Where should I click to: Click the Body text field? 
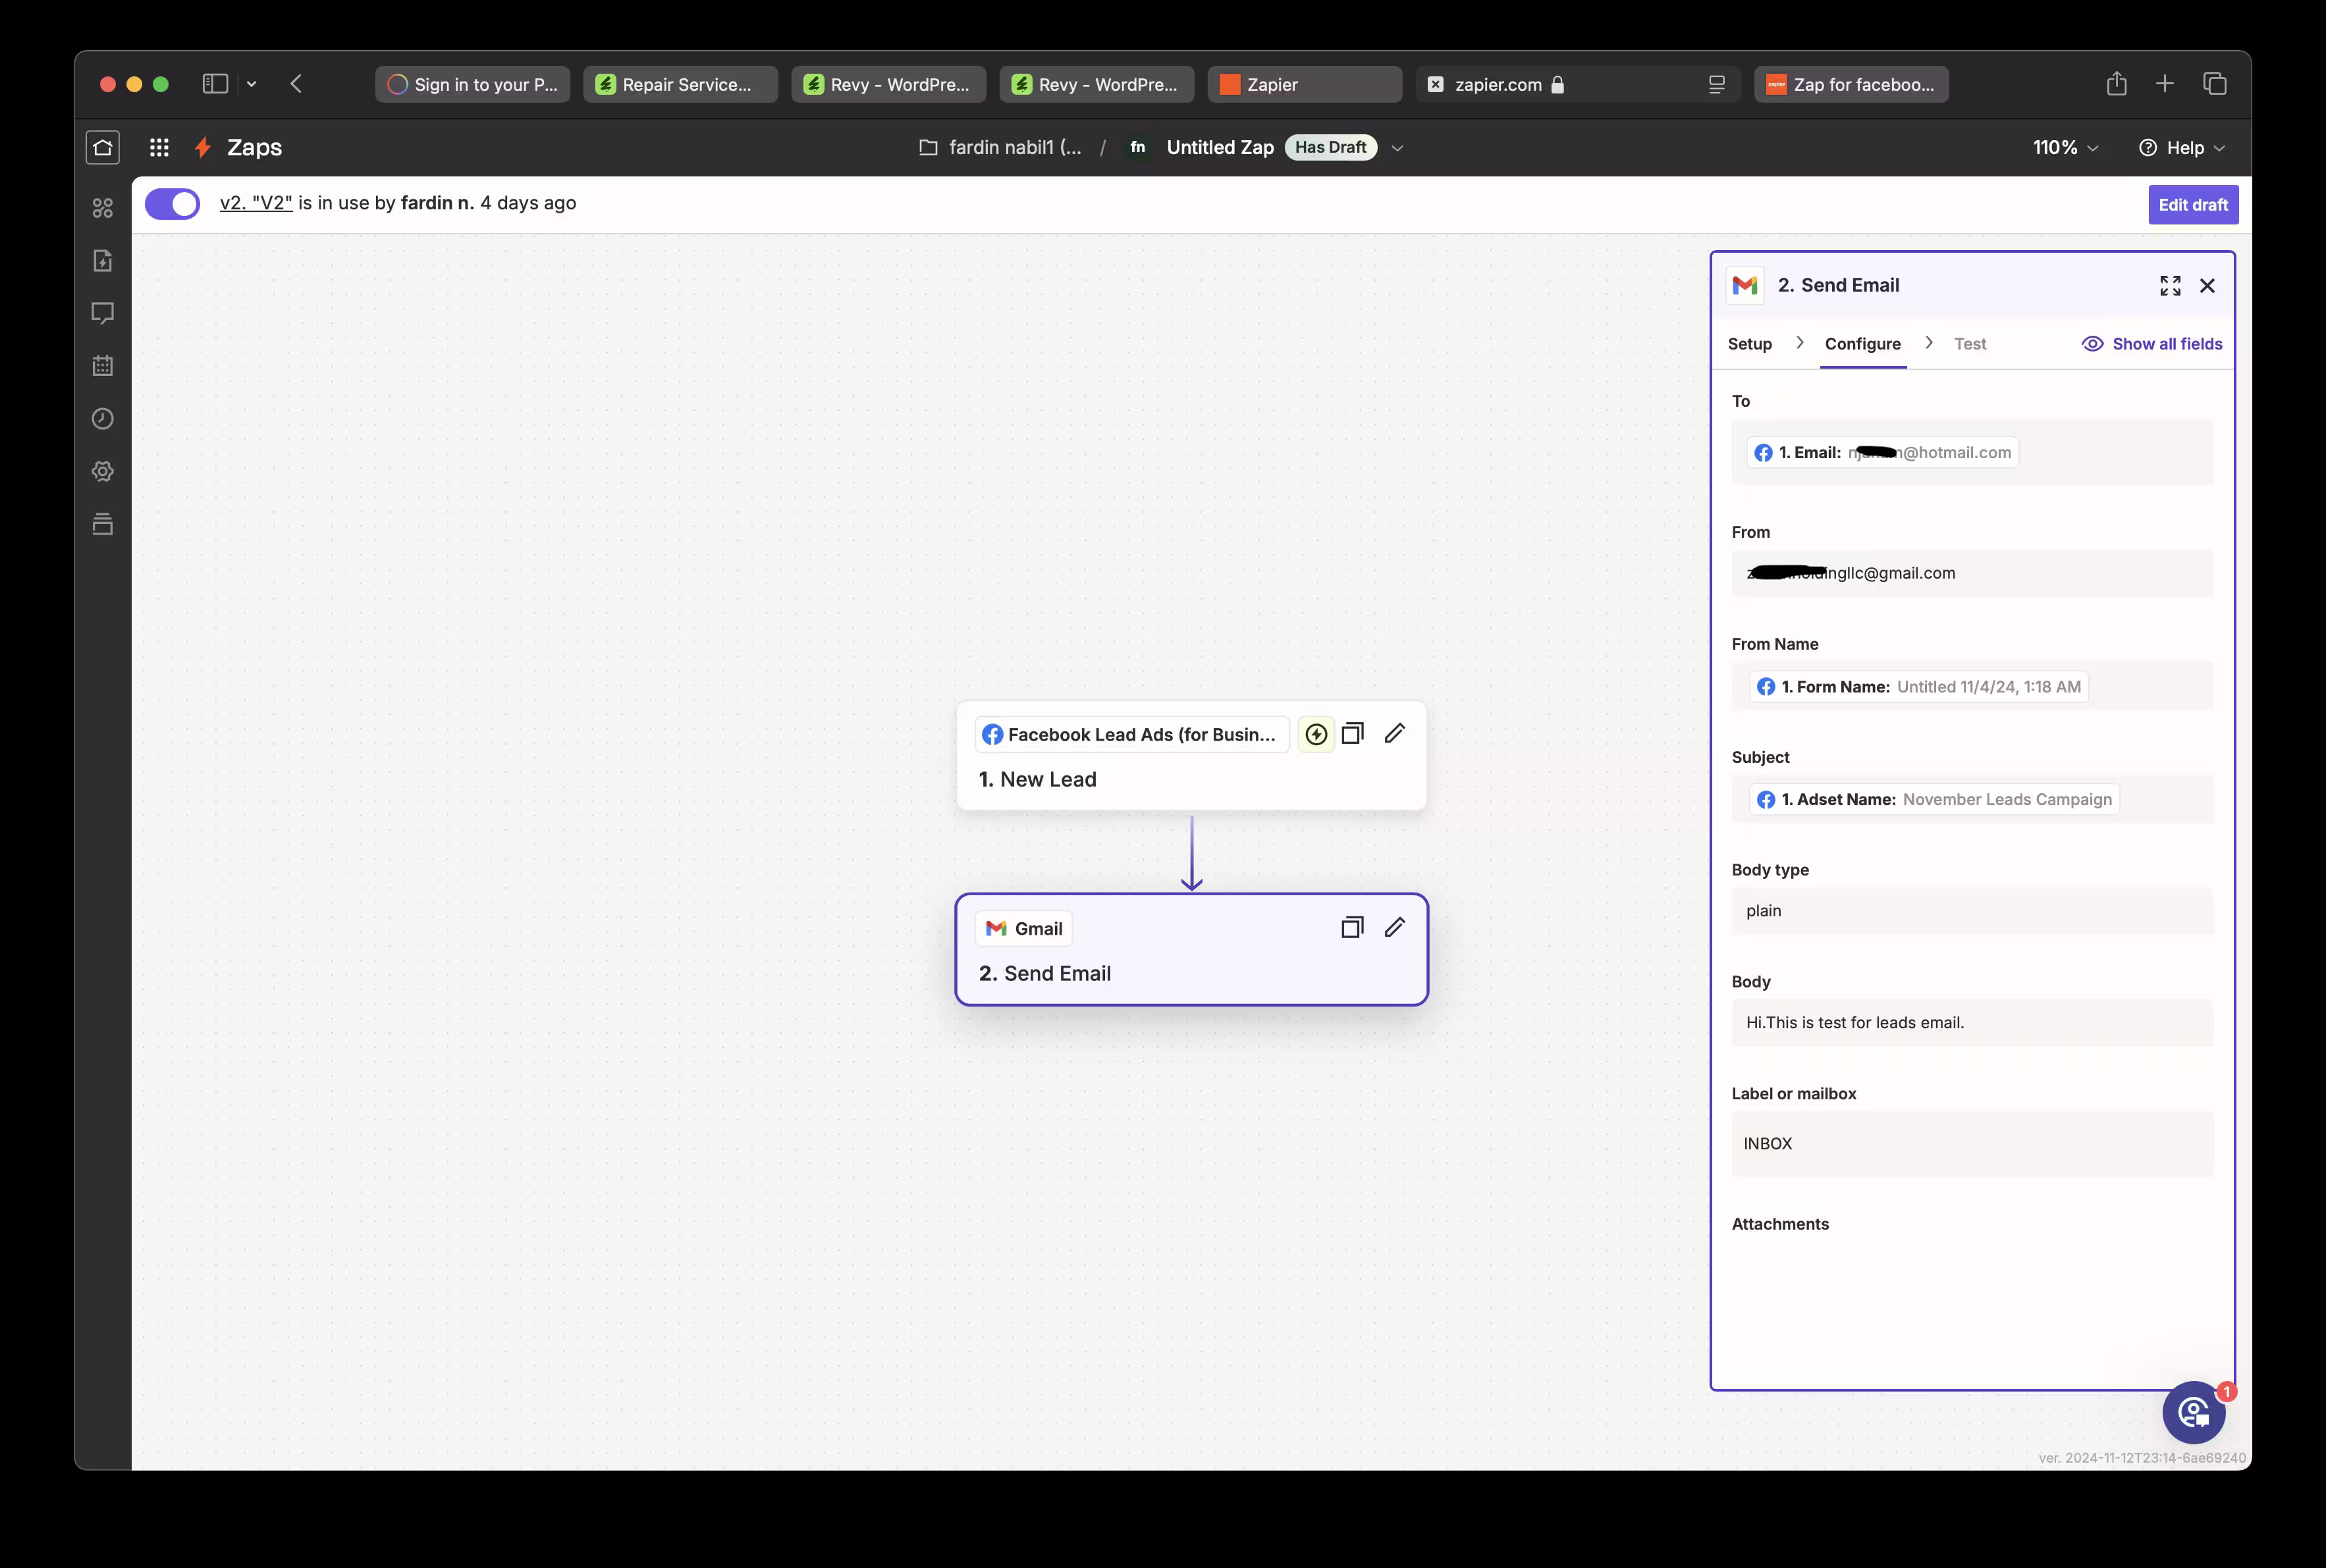pos(1971,1023)
